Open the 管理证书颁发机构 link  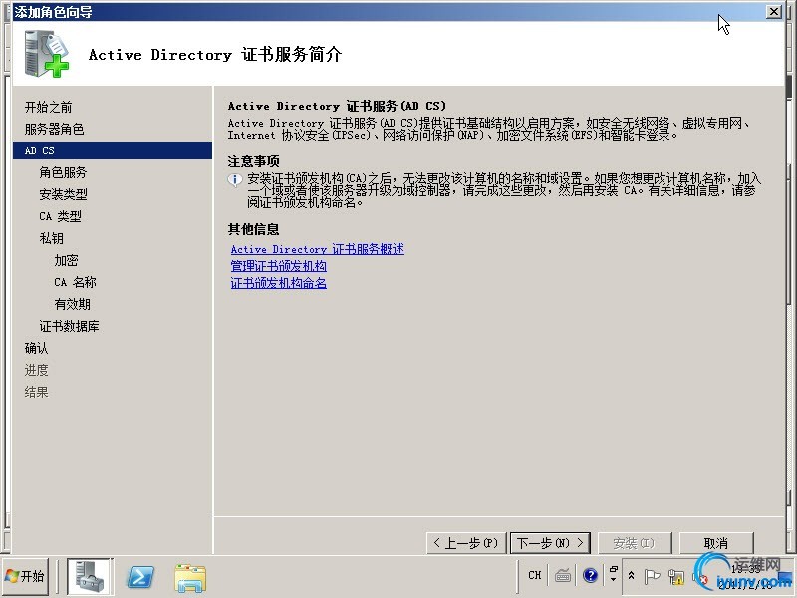(x=279, y=266)
